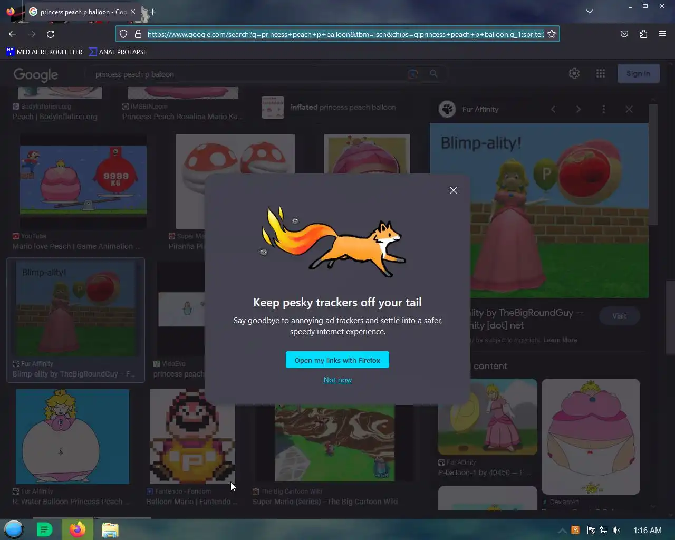675x540 pixels.
Task: Click the site padlock security icon
Action: pos(138,34)
